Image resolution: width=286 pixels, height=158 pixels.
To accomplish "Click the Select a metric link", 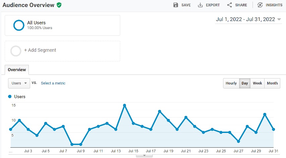I will coord(53,83).
